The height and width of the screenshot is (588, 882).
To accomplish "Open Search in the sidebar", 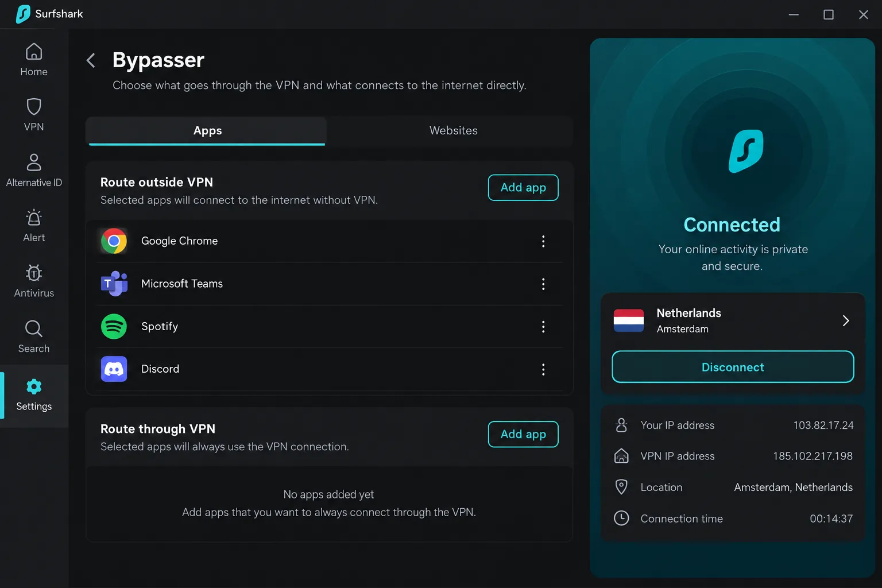I will (x=34, y=337).
